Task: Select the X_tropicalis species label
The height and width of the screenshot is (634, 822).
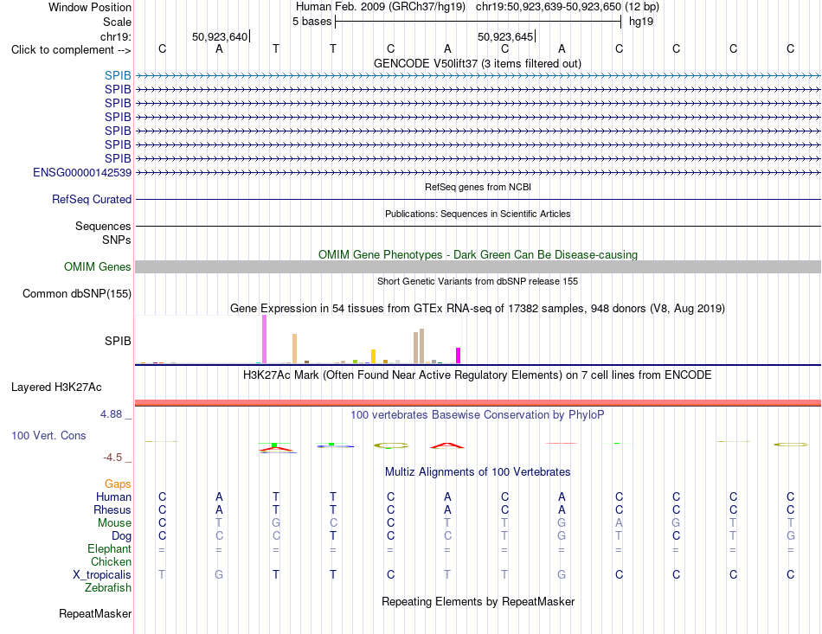Action: point(102,575)
